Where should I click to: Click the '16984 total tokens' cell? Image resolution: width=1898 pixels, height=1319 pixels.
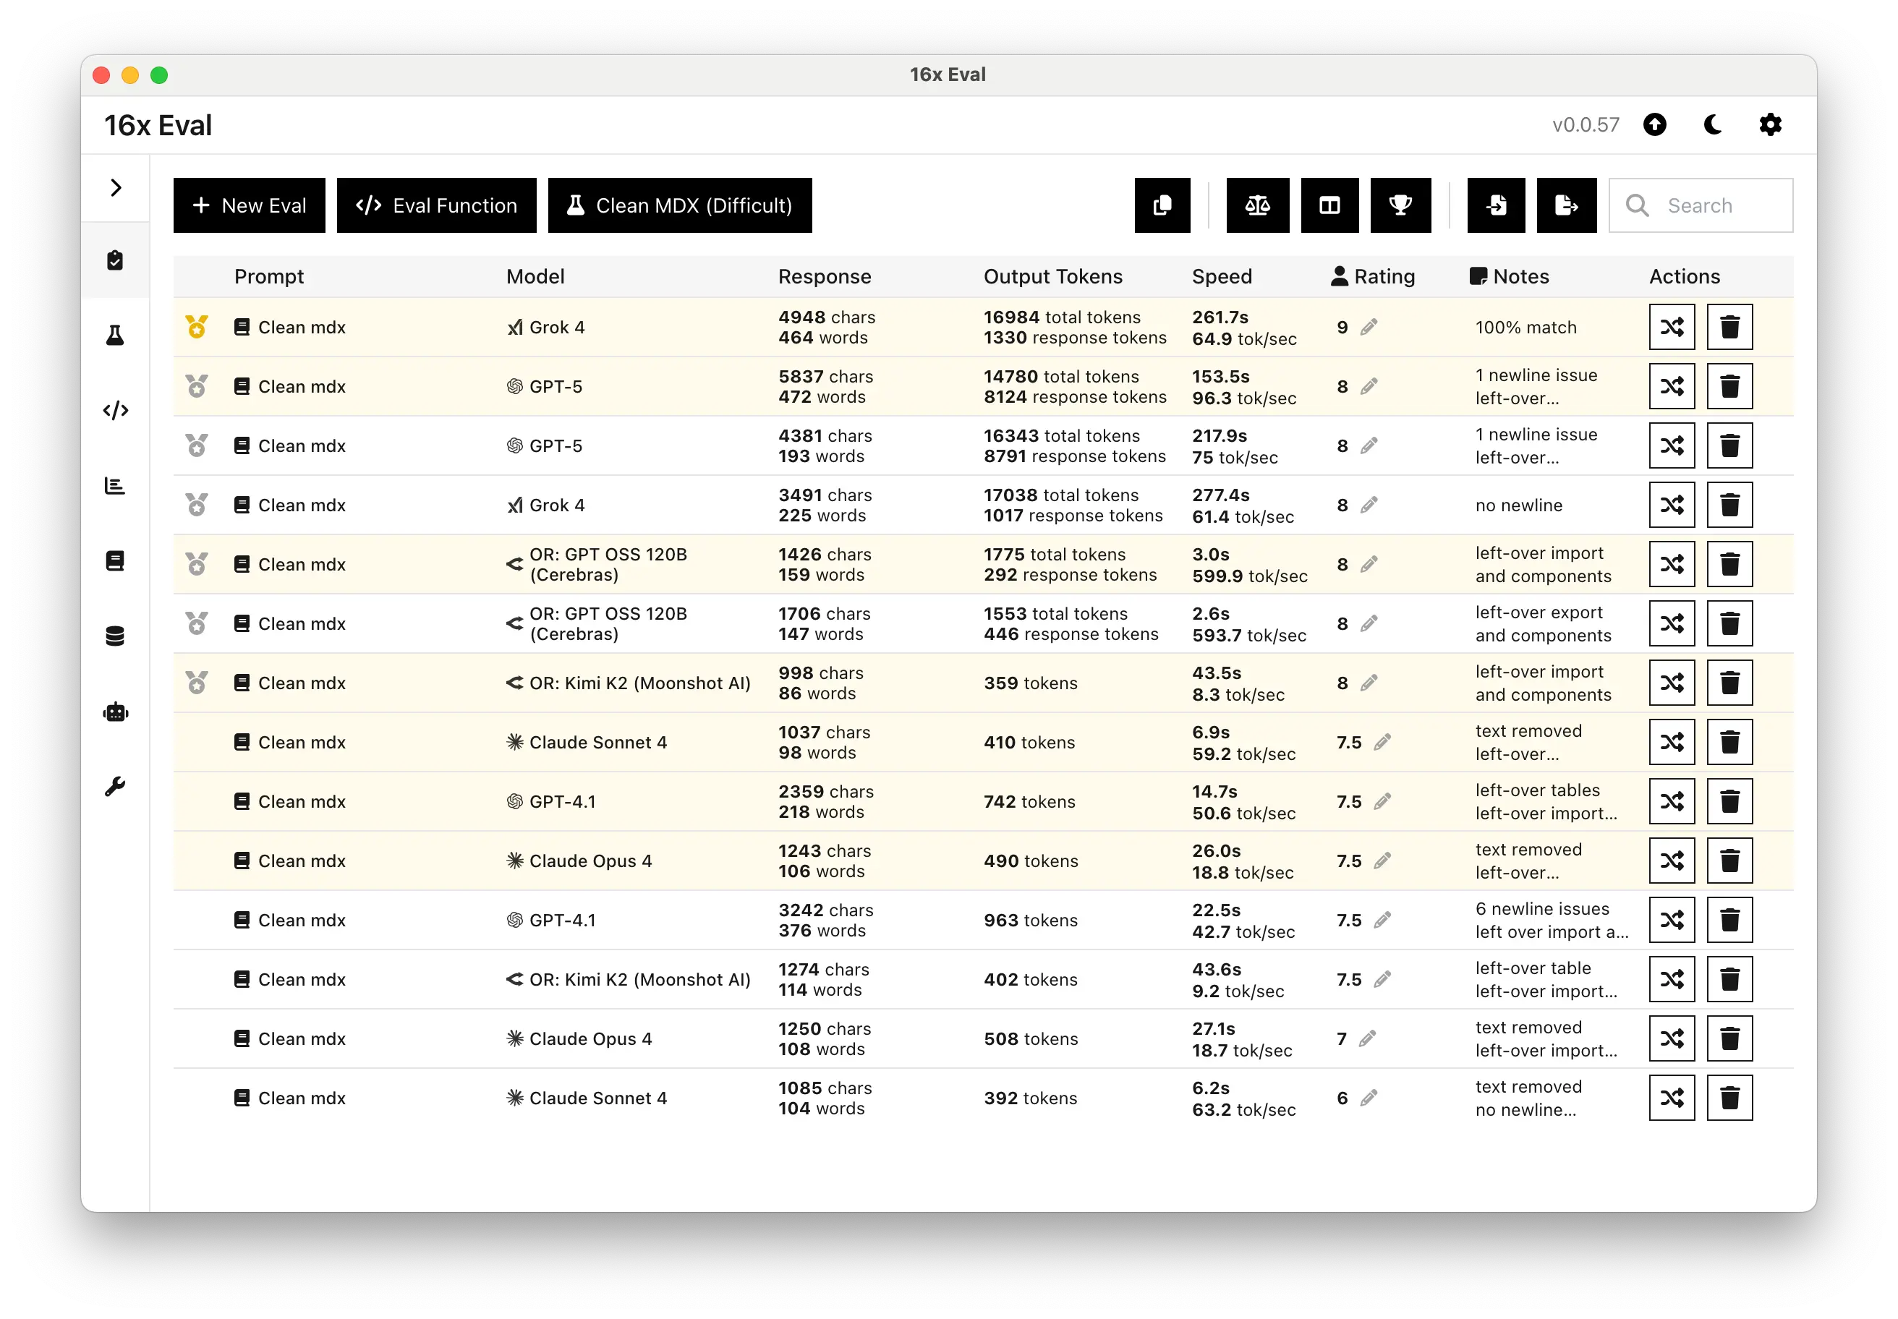(1061, 317)
